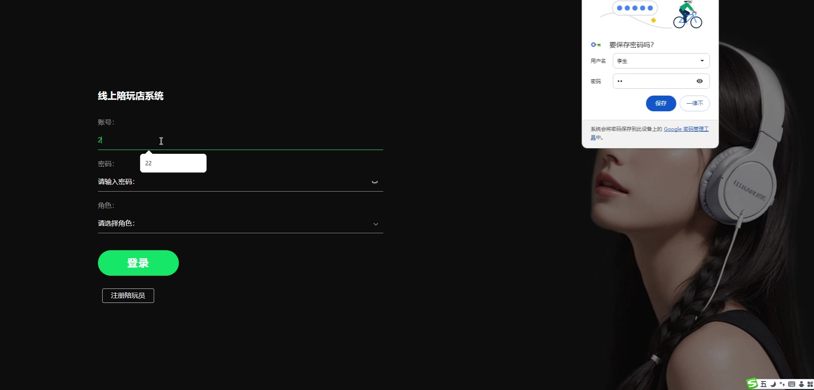The width and height of the screenshot is (814, 390).
Task: Click 保存 to save the password
Action: point(661,103)
